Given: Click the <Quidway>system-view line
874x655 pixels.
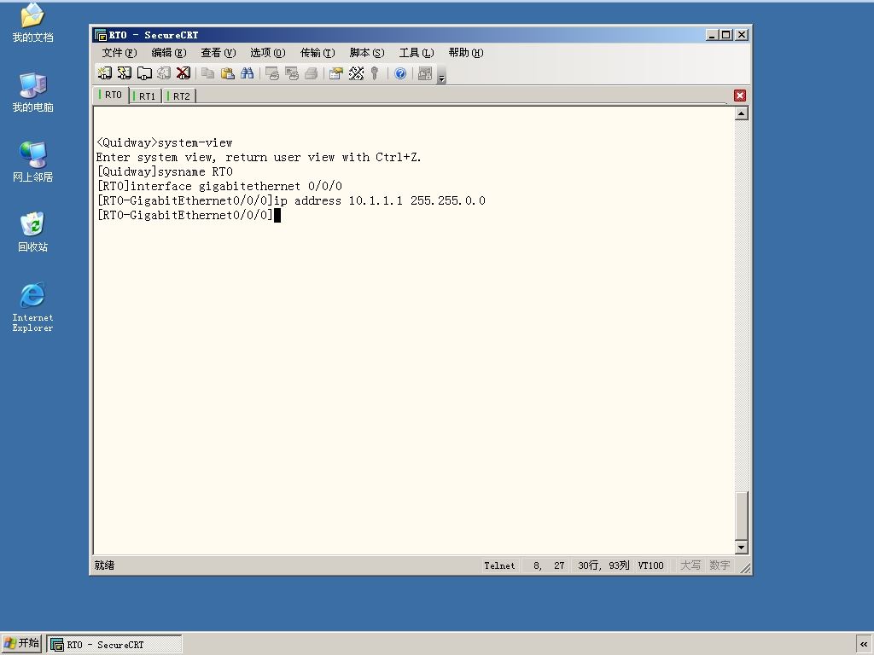Looking at the screenshot, I should pyautogui.click(x=165, y=142).
